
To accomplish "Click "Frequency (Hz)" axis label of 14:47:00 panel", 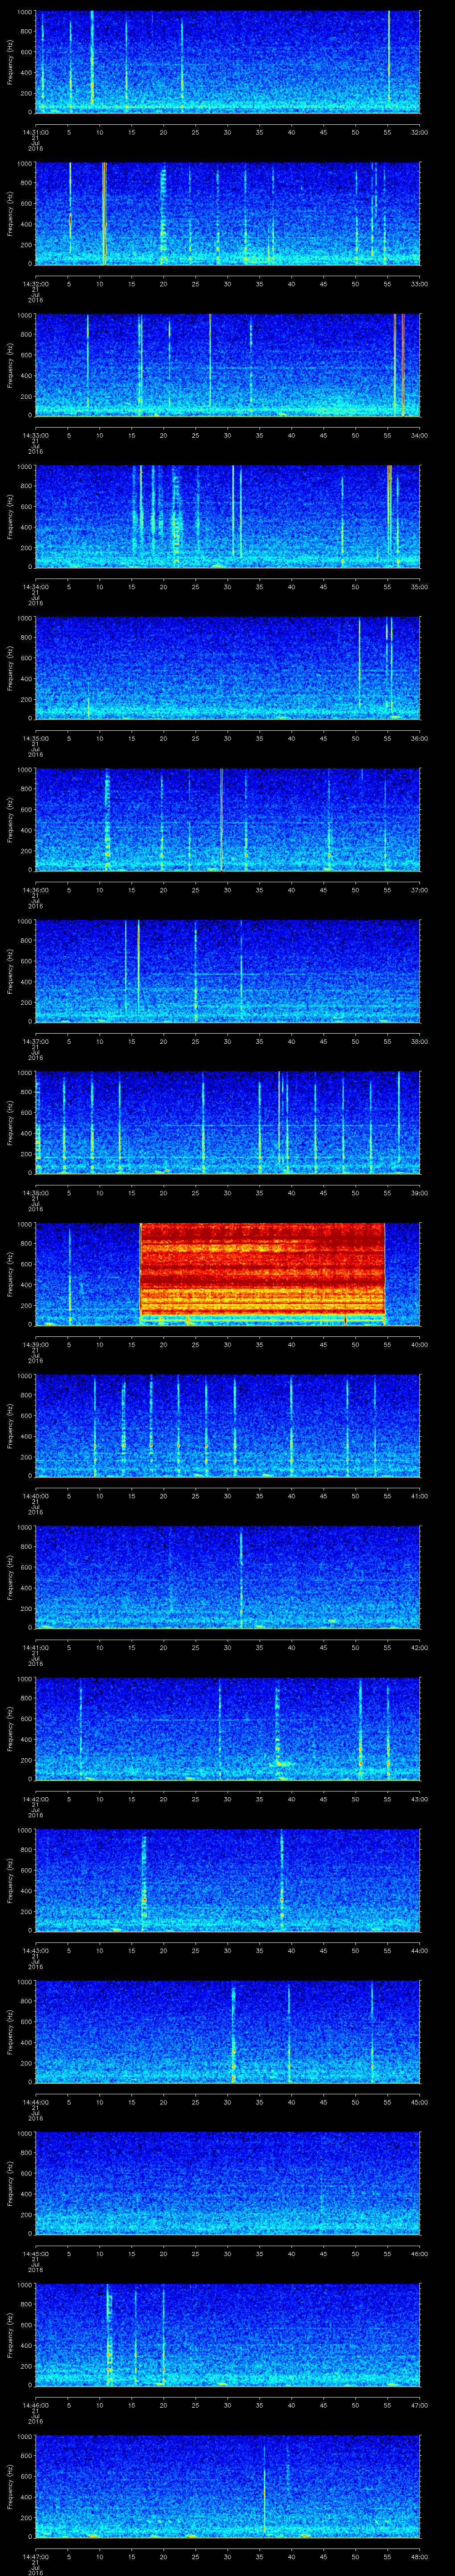I will pos(10,2486).
